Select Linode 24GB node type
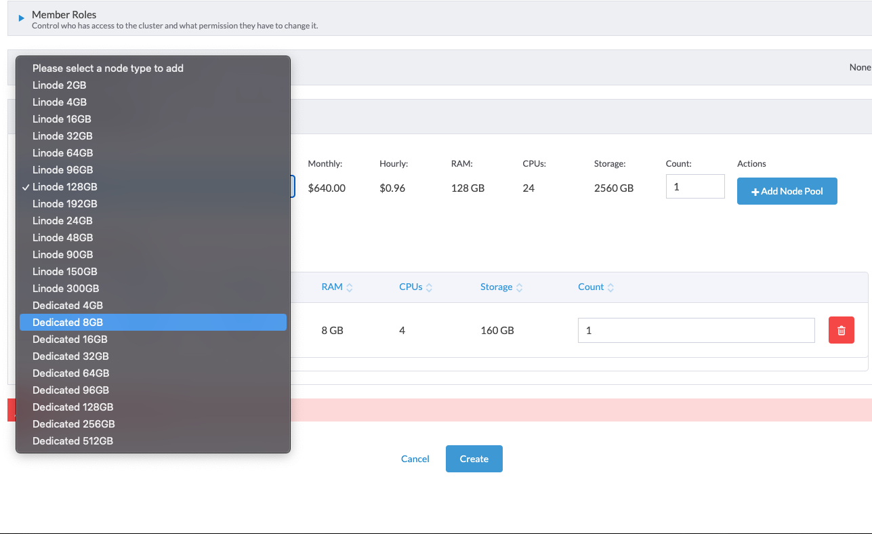The width and height of the screenshot is (872, 534). click(x=153, y=220)
